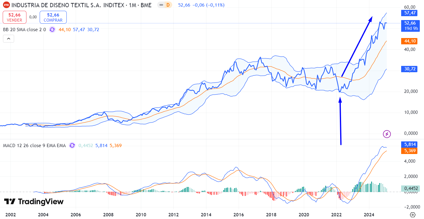Click the 57,47 upper band price label
This screenshot has height=219, width=424.
click(410, 13)
